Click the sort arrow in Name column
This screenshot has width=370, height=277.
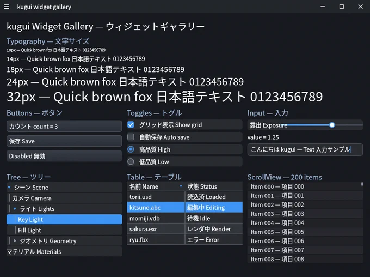(x=181, y=186)
